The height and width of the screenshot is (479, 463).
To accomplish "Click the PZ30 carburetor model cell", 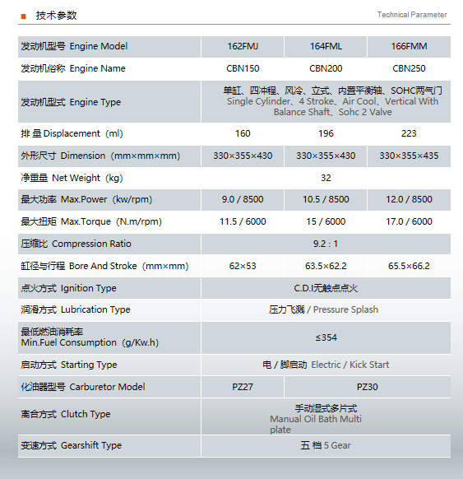I will (368, 387).
